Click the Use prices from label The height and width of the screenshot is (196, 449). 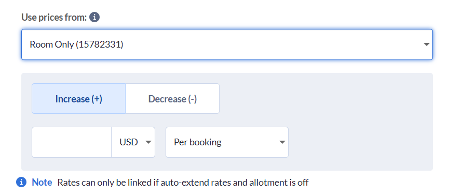[x=54, y=18]
